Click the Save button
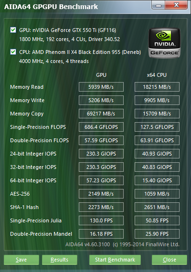This screenshot has width=191, height=272. [21, 260]
